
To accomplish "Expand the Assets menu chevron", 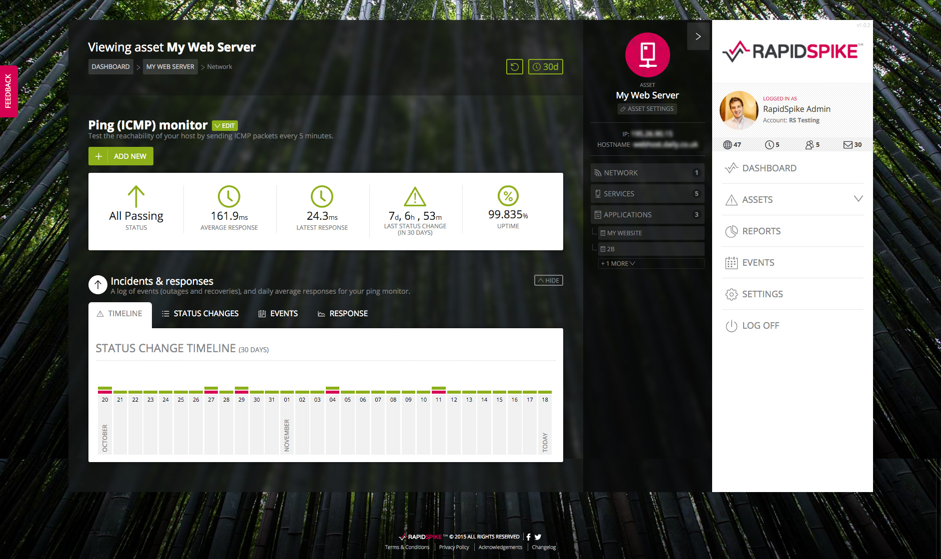I will click(858, 199).
